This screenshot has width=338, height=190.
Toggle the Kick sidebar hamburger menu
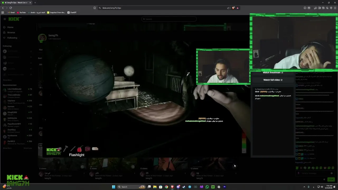click(x=4, y=19)
